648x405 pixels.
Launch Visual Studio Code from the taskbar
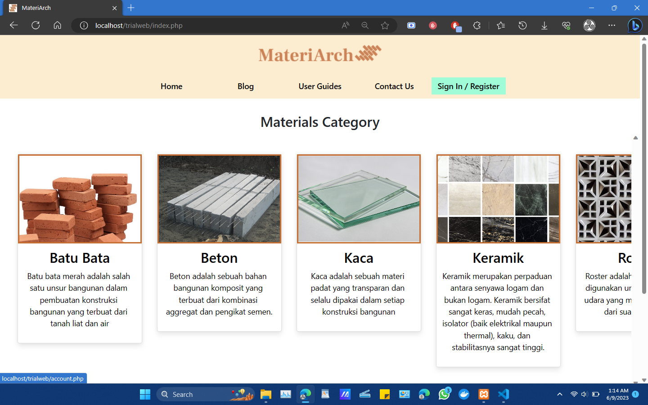(503, 394)
